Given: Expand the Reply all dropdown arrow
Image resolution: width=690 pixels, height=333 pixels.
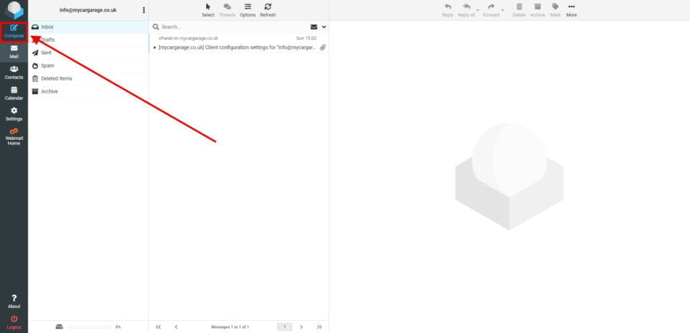Looking at the screenshot, I should point(478,9).
